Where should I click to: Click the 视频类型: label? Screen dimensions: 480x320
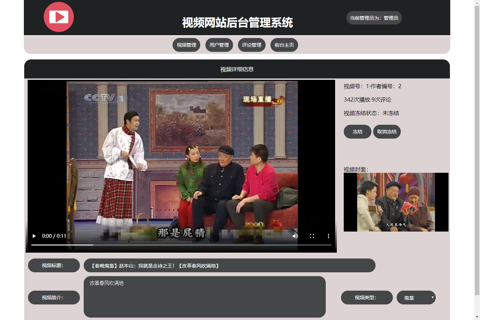tap(367, 298)
